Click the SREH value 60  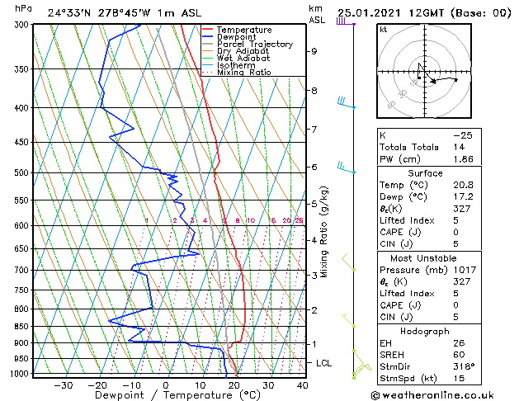(x=459, y=355)
